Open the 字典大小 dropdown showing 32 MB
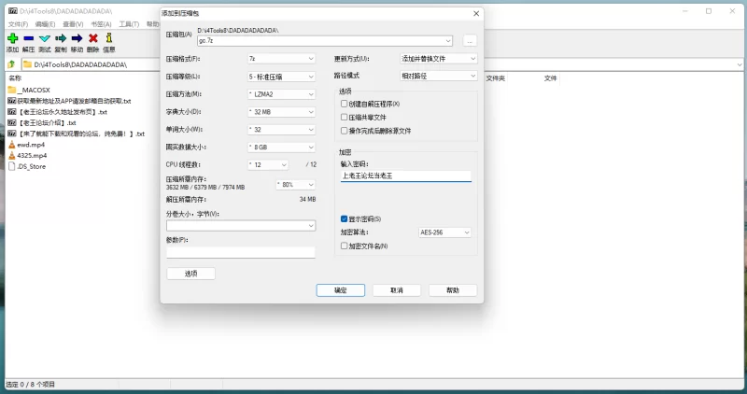 pos(282,111)
